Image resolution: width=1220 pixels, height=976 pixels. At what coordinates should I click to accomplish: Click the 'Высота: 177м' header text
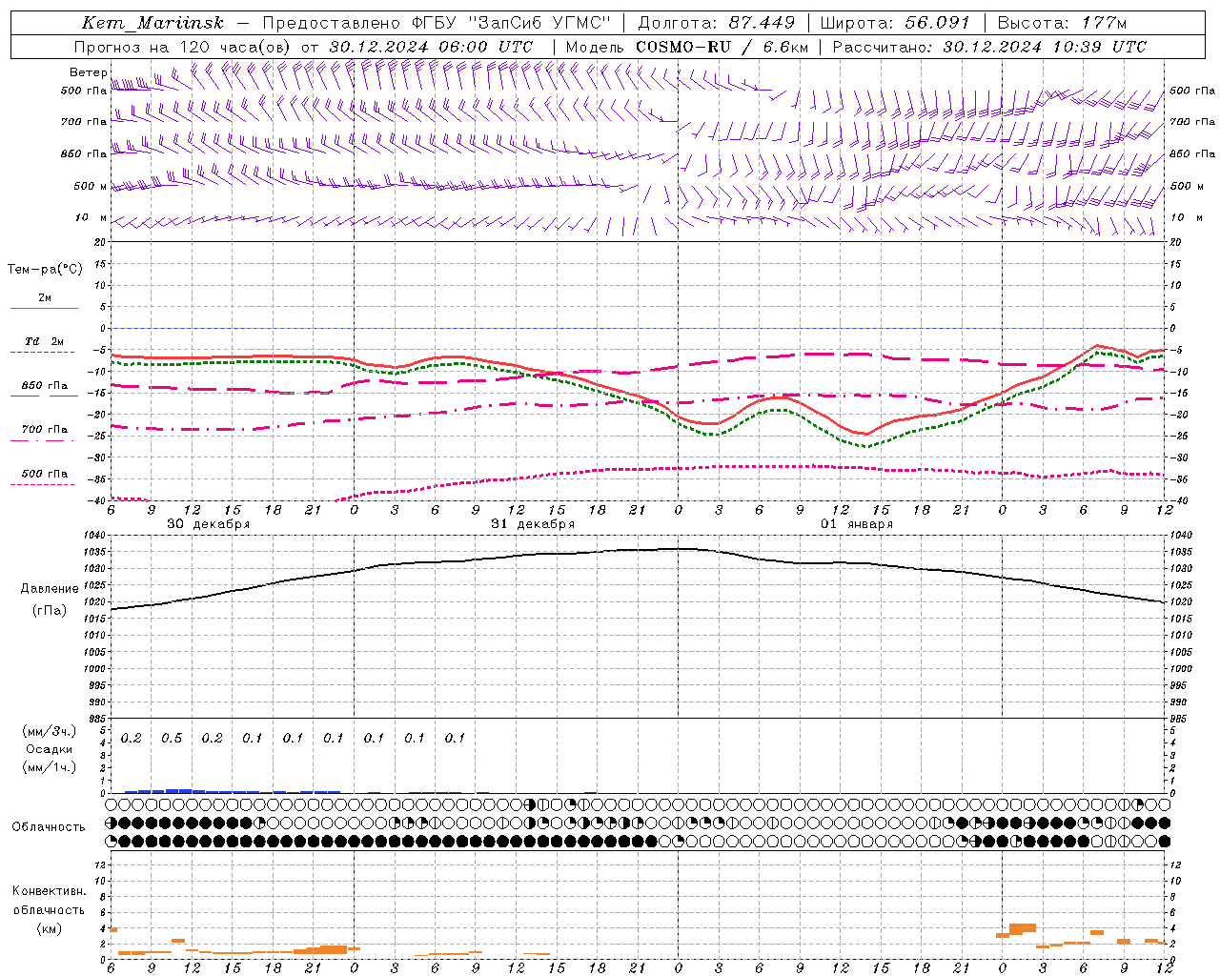(1062, 23)
